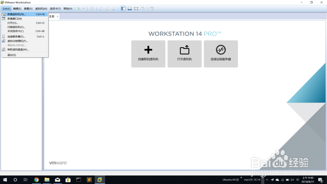Click 连接远程服务器 tile label
327x184 pixels.
(221, 59)
